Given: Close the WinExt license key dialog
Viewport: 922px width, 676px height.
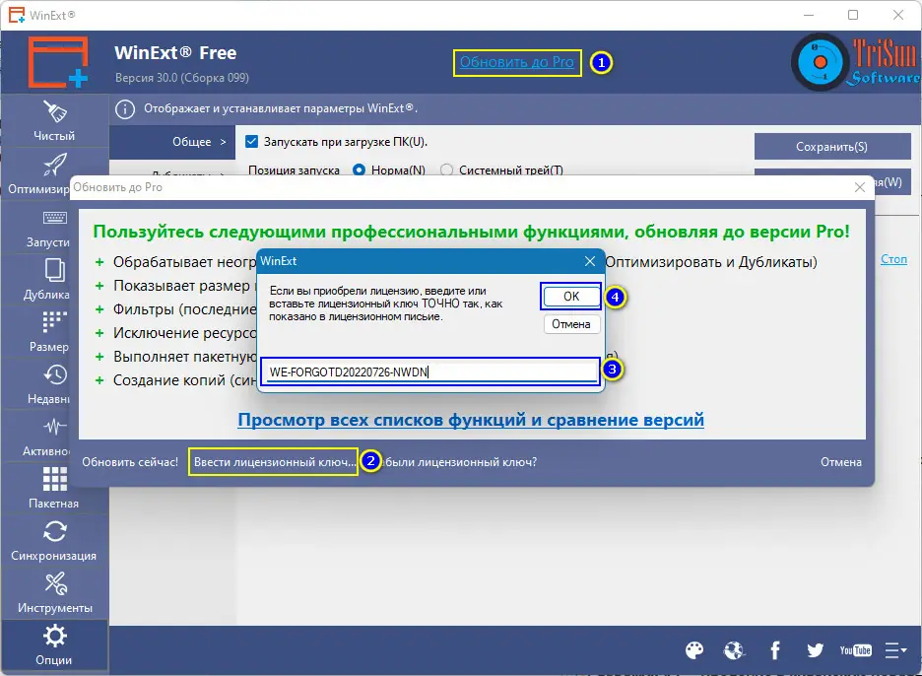Looking at the screenshot, I should tap(590, 261).
